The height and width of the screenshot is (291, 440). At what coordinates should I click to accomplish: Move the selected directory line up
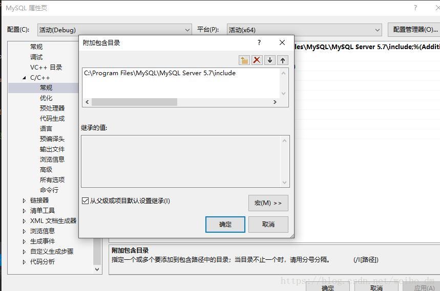pyautogui.click(x=283, y=60)
